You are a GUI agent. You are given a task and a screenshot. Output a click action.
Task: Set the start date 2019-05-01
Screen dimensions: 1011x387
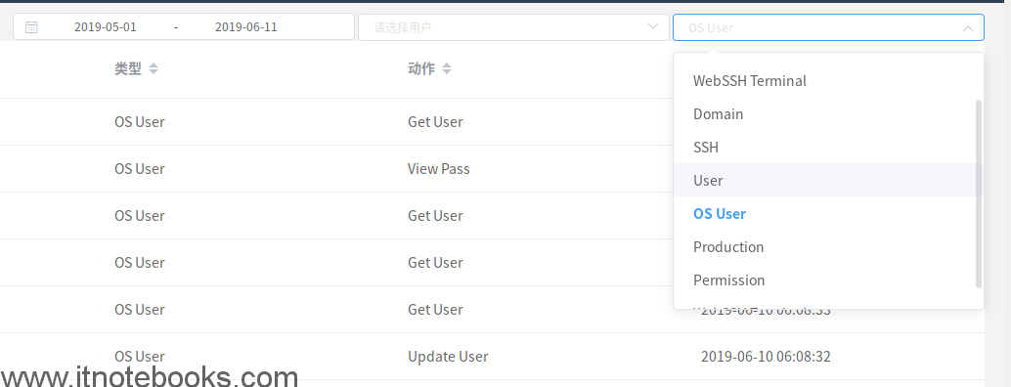105,27
